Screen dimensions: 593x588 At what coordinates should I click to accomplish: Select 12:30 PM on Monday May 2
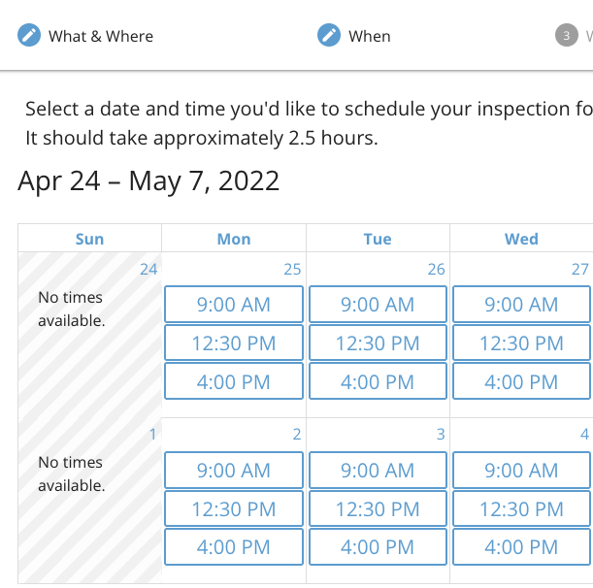(234, 508)
